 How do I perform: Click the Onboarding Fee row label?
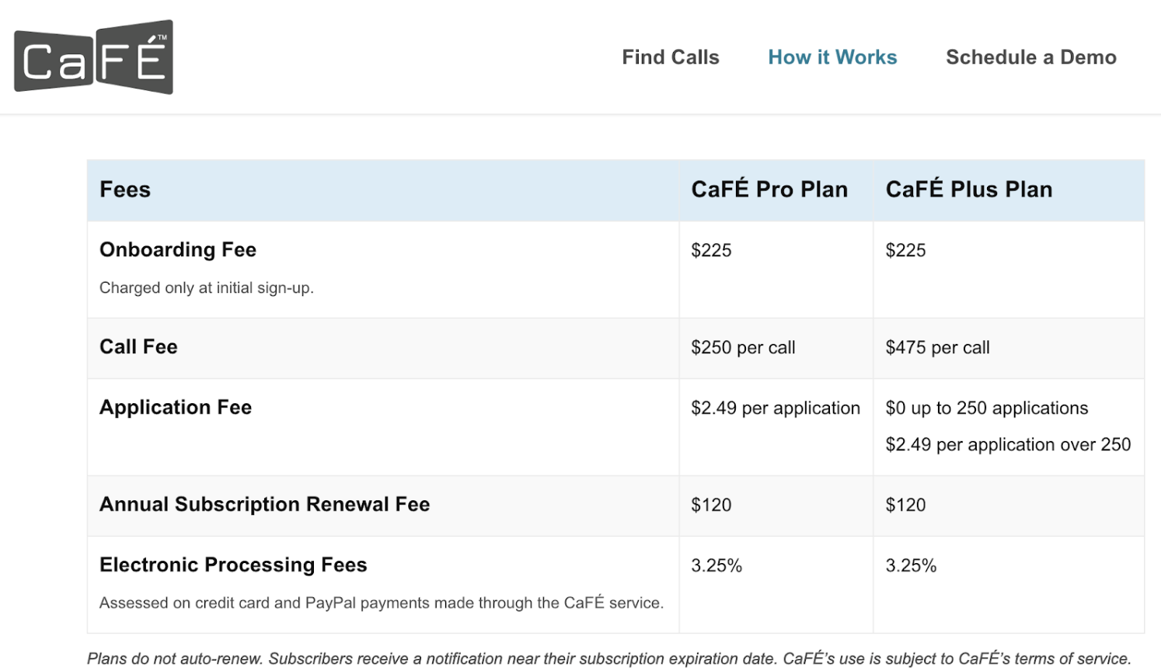click(177, 249)
